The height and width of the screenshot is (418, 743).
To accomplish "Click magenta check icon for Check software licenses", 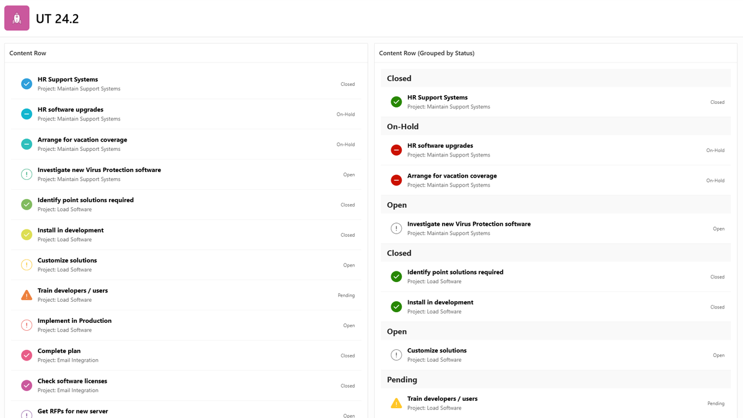I will (x=27, y=385).
